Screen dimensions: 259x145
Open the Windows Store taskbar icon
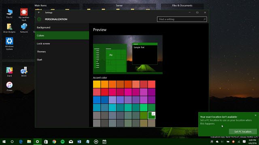point(46,141)
